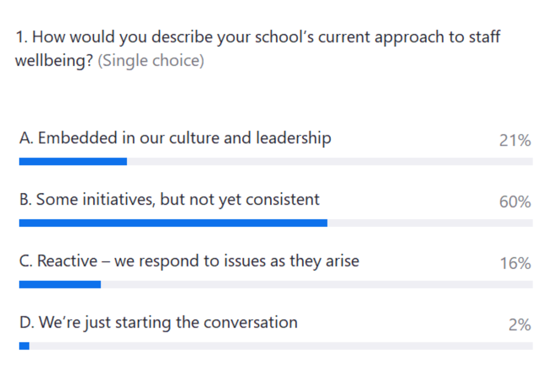The image size is (547, 389).
Task: Click the small blue filled bar for option D
Action: click(24, 346)
